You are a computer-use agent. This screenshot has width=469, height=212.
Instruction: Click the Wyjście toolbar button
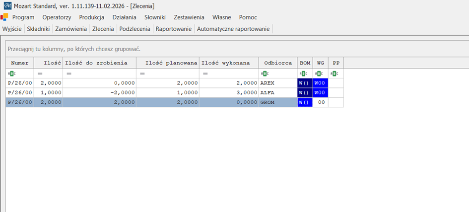12,29
